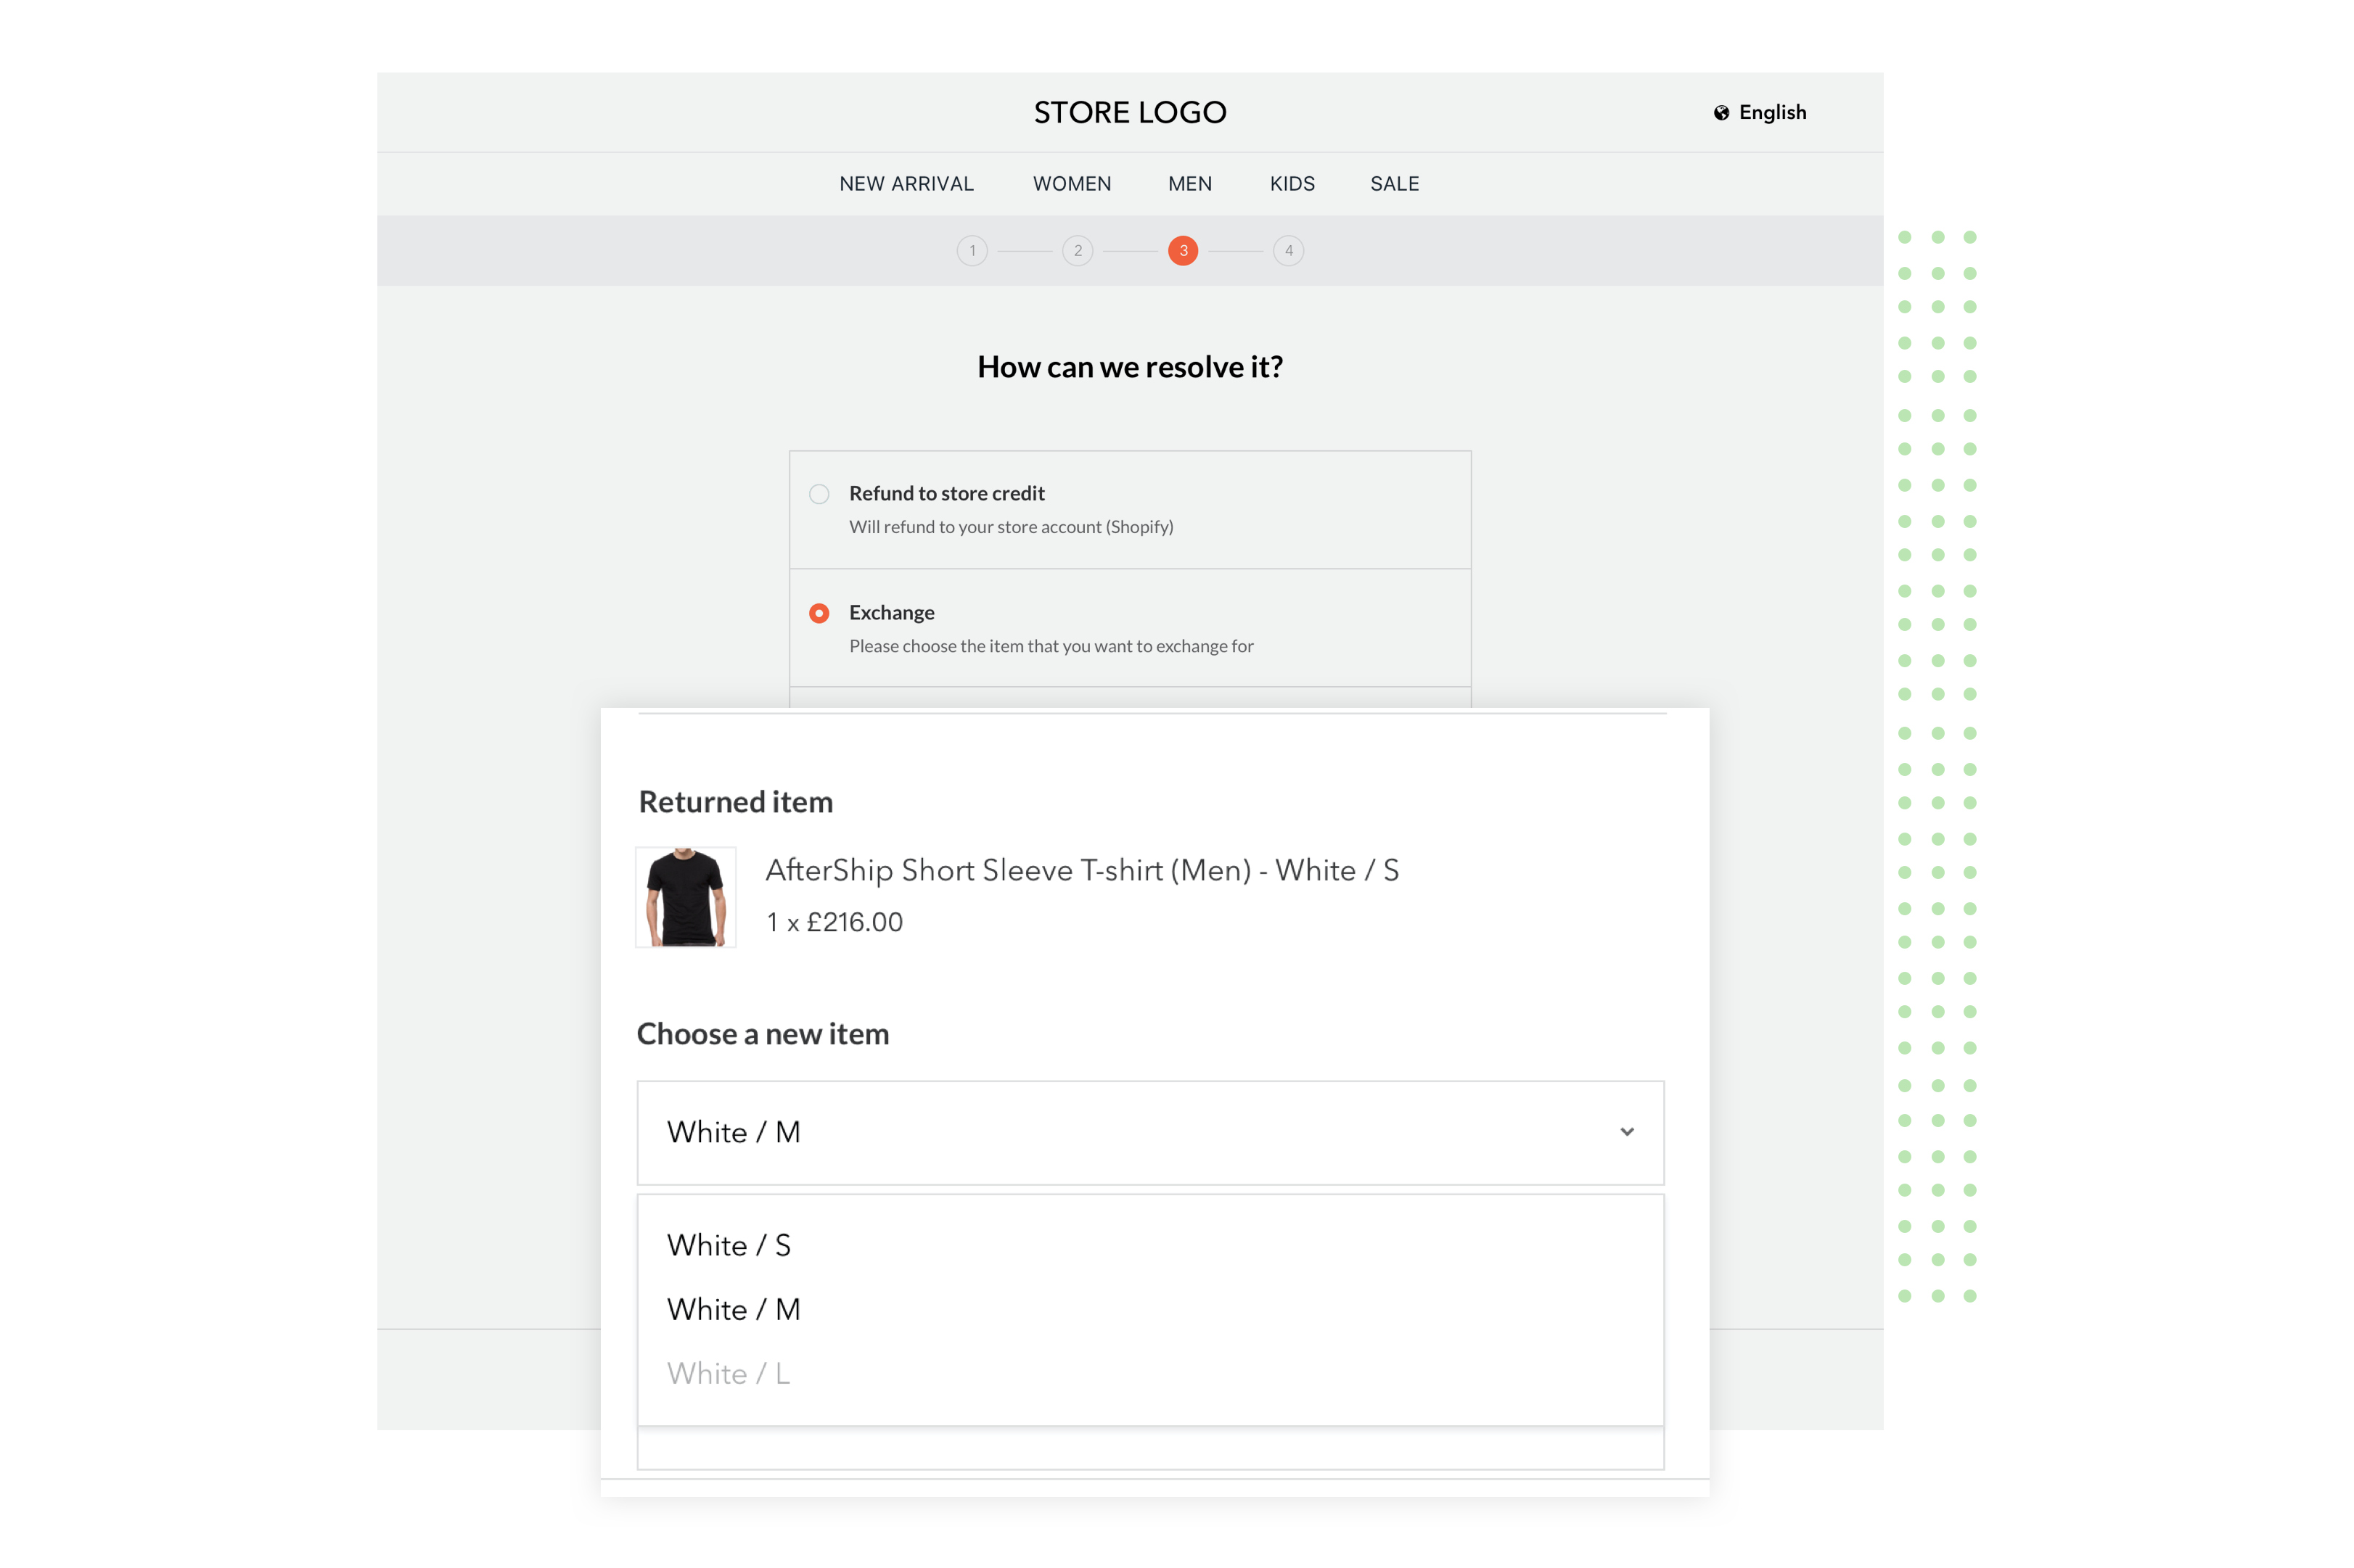Image resolution: width=2354 pixels, height=1568 pixels.
Task: Go to the WOMEN category
Action: [1072, 184]
